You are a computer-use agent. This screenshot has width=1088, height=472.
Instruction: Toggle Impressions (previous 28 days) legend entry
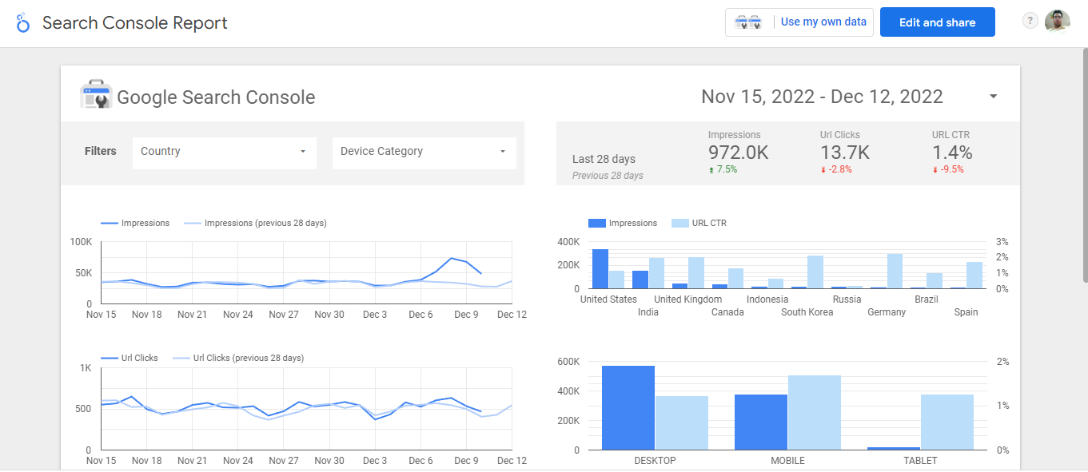255,223
